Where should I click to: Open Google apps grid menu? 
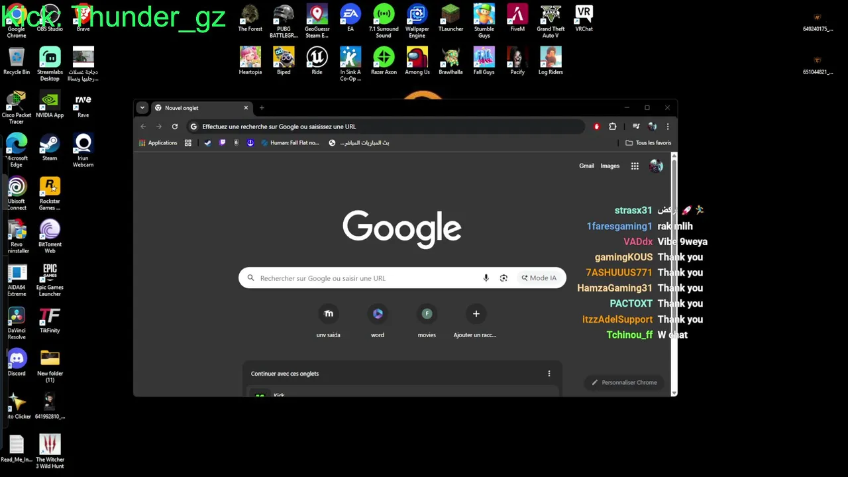635,166
